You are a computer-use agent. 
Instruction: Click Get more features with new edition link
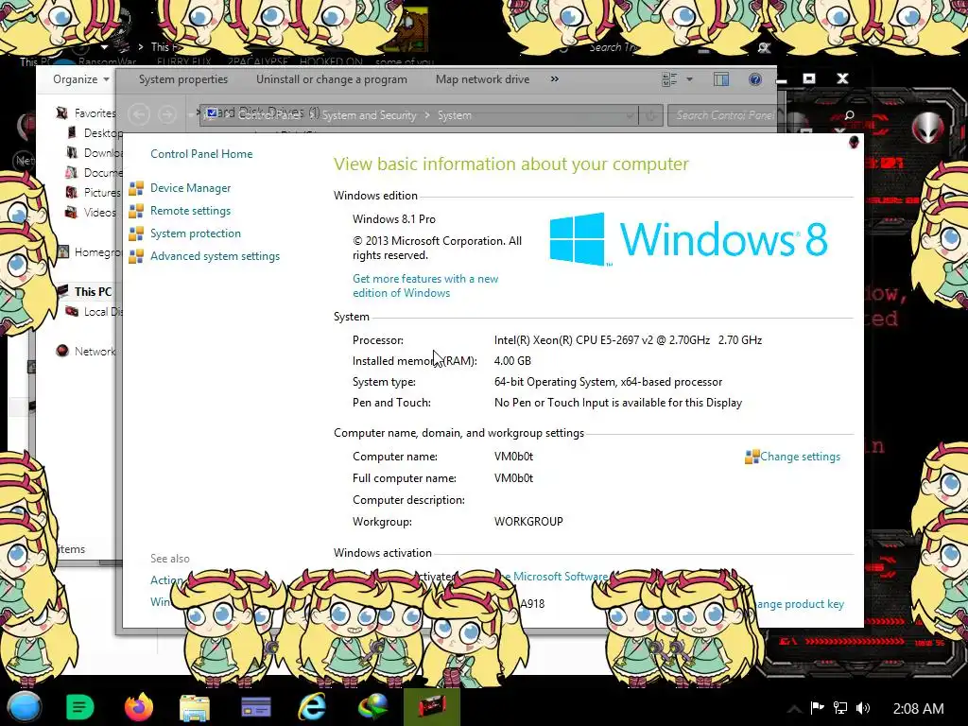click(x=425, y=285)
